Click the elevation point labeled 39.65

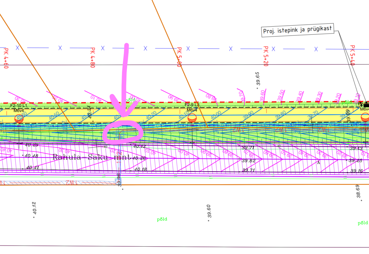click(x=257, y=88)
